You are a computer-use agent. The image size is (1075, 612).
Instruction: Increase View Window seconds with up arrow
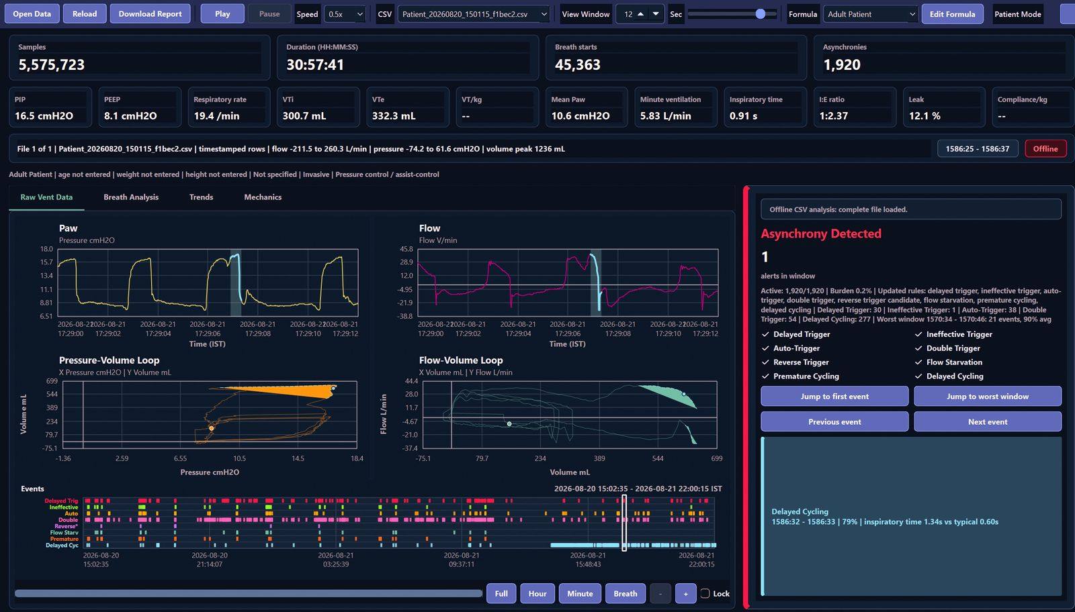point(641,14)
